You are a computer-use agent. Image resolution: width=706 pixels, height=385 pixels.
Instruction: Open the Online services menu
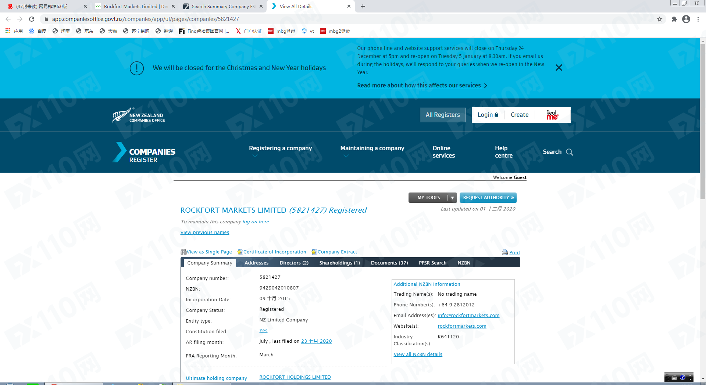click(444, 152)
